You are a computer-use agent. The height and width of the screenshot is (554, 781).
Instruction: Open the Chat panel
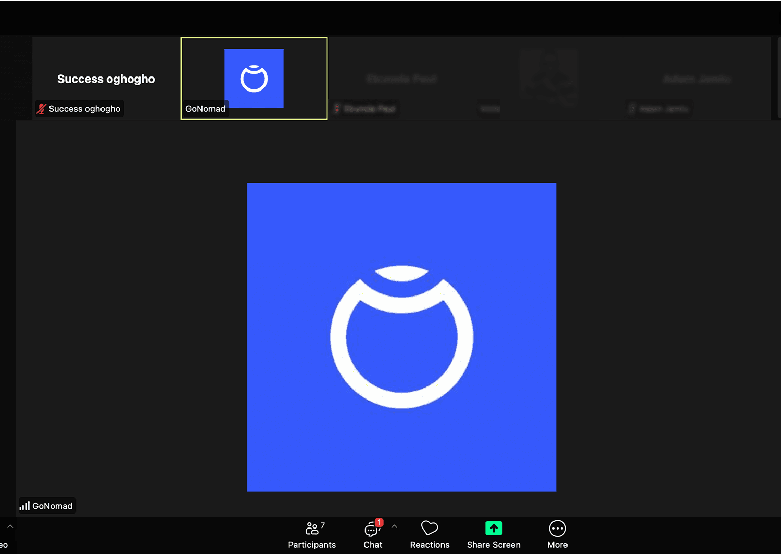pos(373,535)
